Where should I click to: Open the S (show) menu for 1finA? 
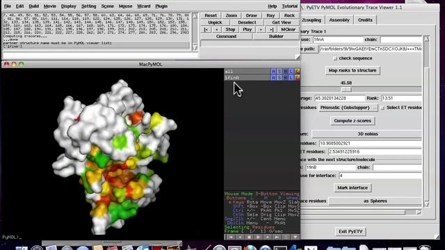pos(280,78)
